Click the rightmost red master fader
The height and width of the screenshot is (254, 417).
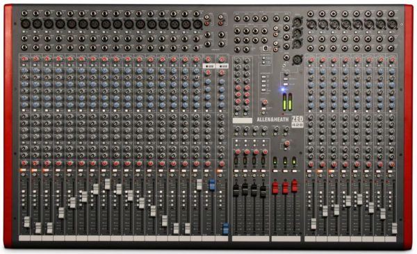(x=295, y=186)
